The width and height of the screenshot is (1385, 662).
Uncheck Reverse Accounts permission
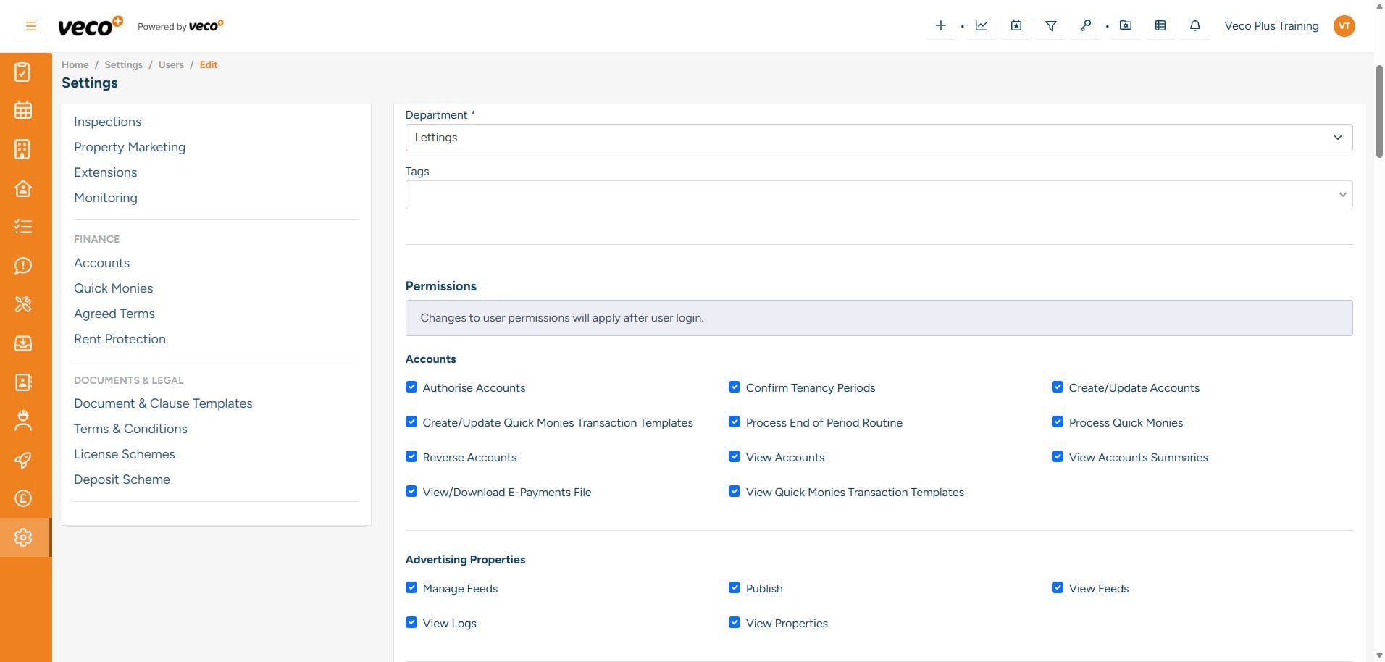pyautogui.click(x=411, y=457)
